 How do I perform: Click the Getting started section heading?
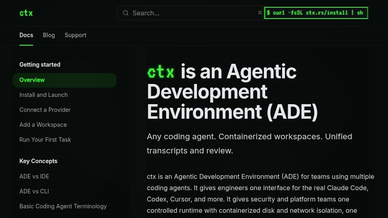point(40,65)
